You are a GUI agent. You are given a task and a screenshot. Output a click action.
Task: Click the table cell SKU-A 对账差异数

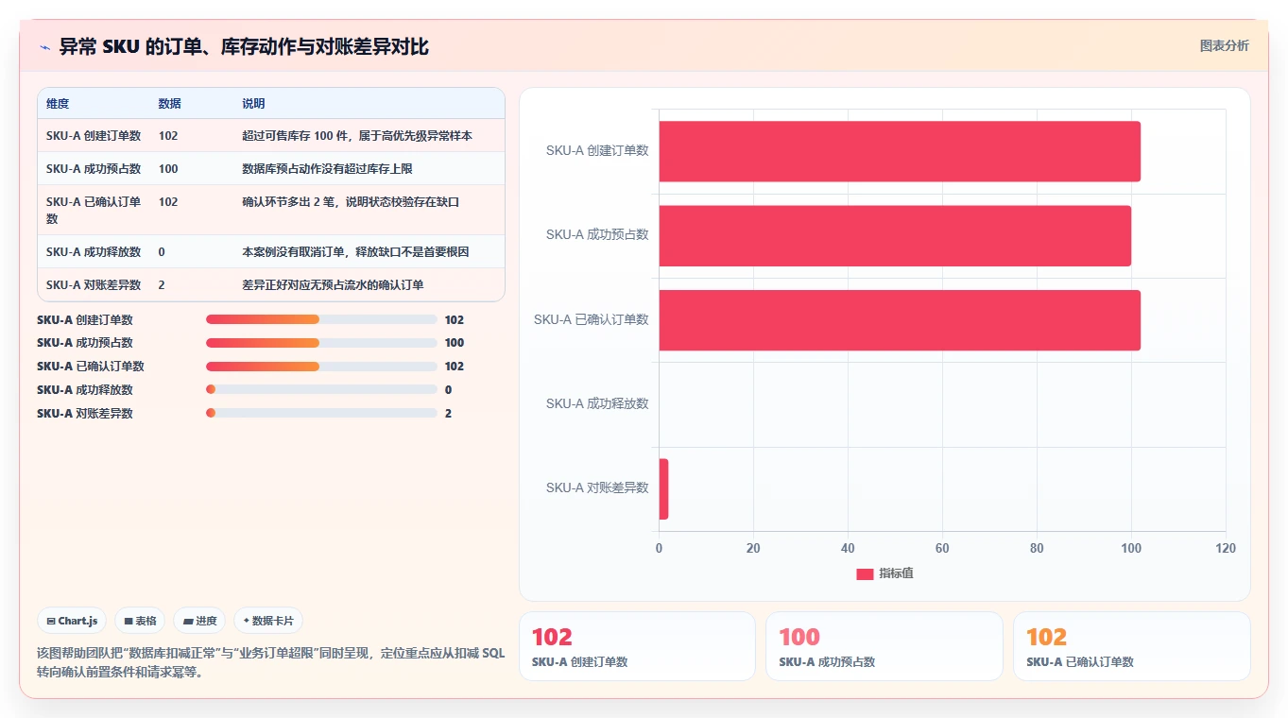(94, 285)
